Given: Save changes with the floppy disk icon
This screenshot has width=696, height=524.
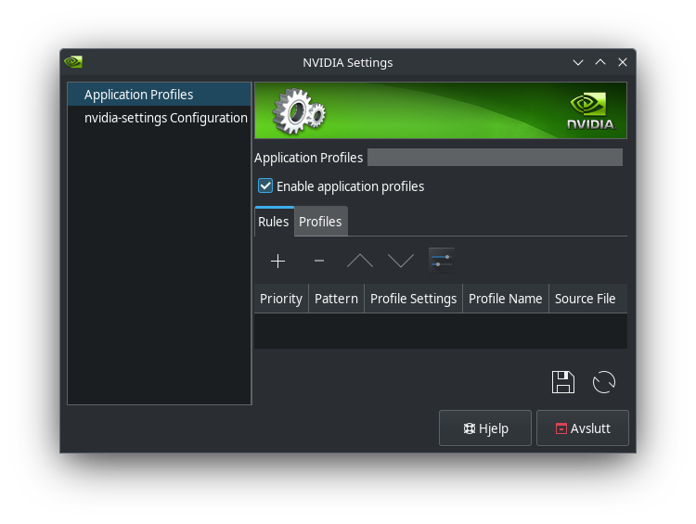Looking at the screenshot, I should [x=563, y=382].
